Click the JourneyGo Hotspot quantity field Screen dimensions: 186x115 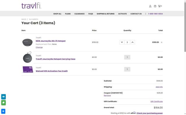[x=127, y=42]
